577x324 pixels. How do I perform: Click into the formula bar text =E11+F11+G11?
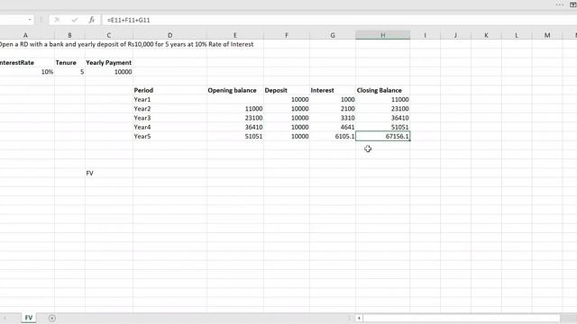tap(128, 20)
